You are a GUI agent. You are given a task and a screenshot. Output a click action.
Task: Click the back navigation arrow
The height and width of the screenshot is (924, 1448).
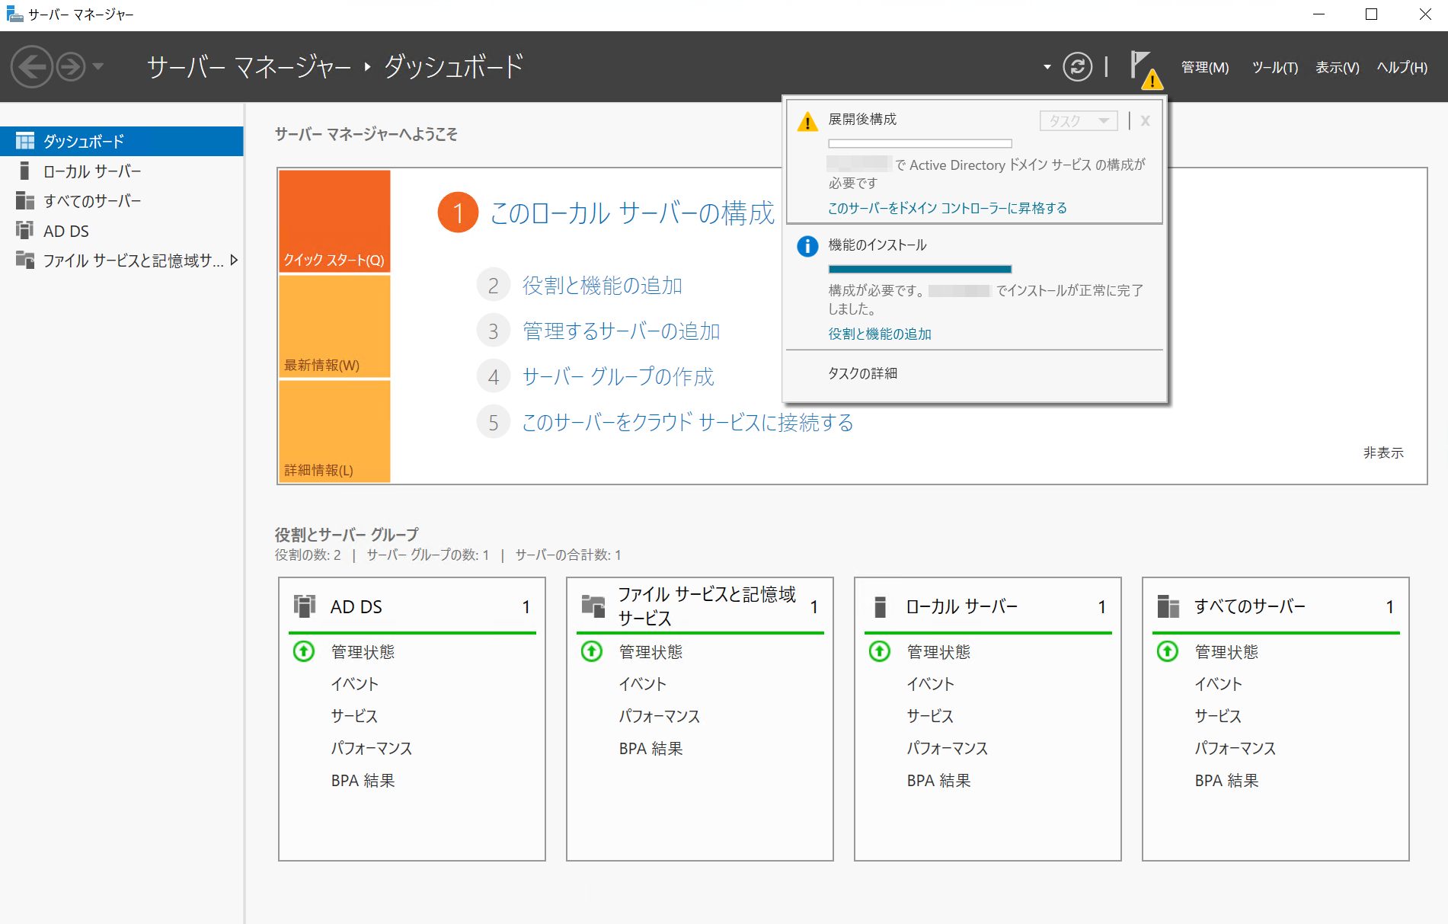[31, 67]
